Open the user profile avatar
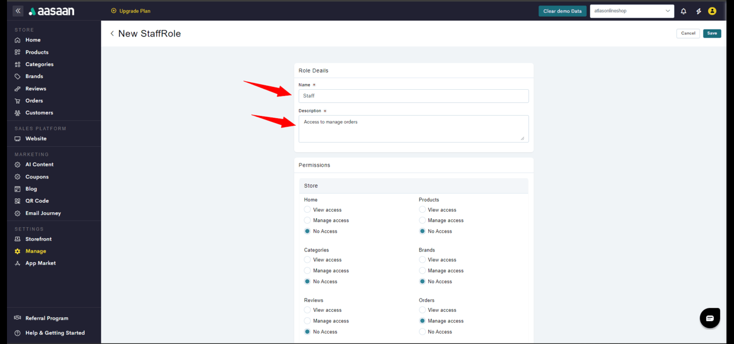The width and height of the screenshot is (734, 344). click(x=712, y=11)
